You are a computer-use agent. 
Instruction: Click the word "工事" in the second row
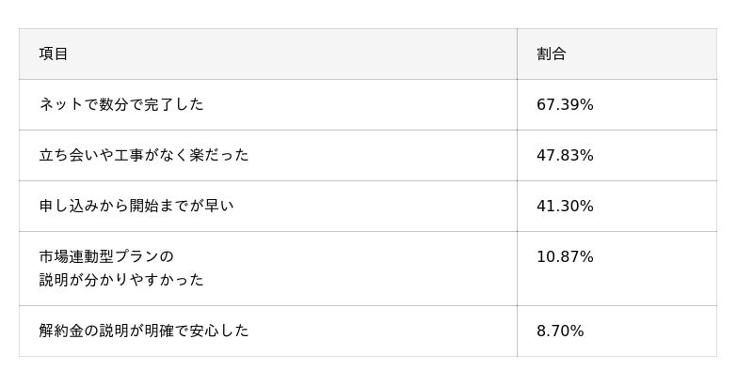click(x=129, y=155)
